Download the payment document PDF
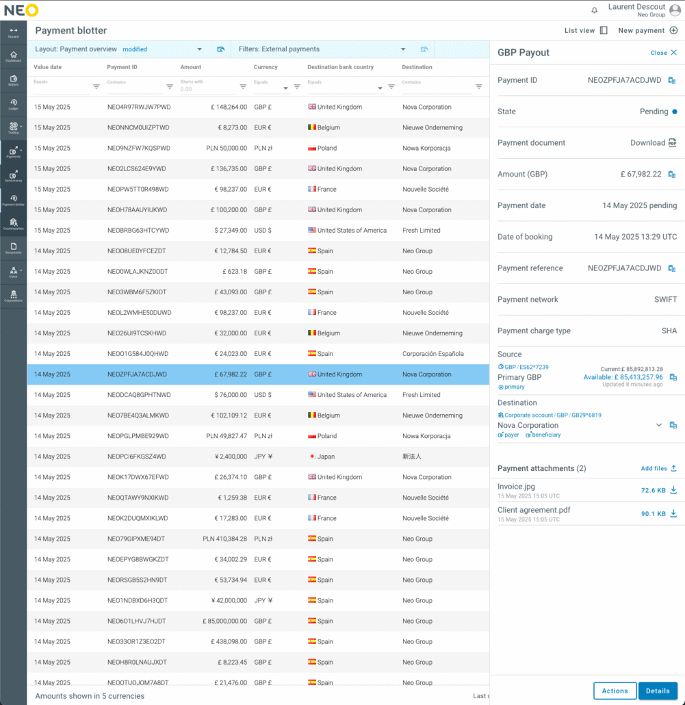The image size is (685, 705). [671, 143]
